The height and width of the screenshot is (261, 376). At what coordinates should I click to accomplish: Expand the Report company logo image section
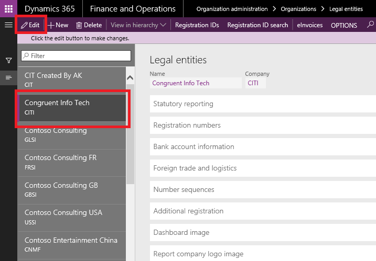tap(263, 253)
